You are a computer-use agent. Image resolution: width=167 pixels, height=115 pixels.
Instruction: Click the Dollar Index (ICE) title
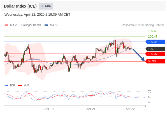point(20,6)
